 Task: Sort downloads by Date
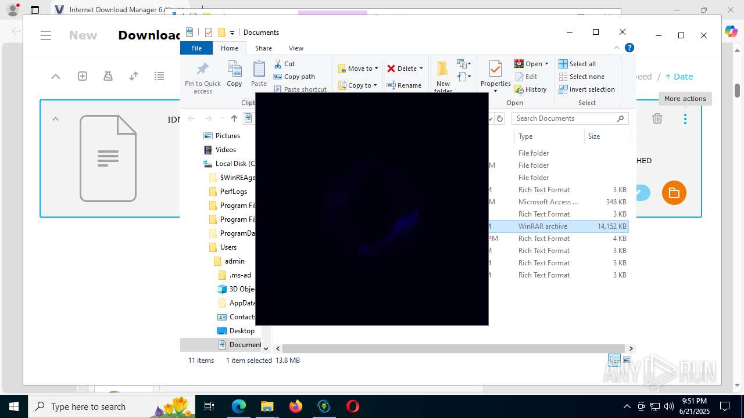[x=679, y=77]
